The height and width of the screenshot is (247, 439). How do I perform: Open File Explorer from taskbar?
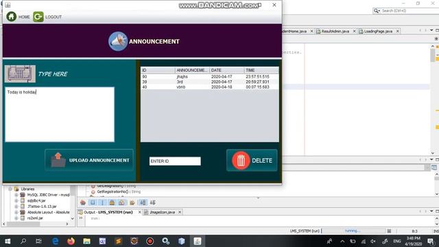click(86, 241)
